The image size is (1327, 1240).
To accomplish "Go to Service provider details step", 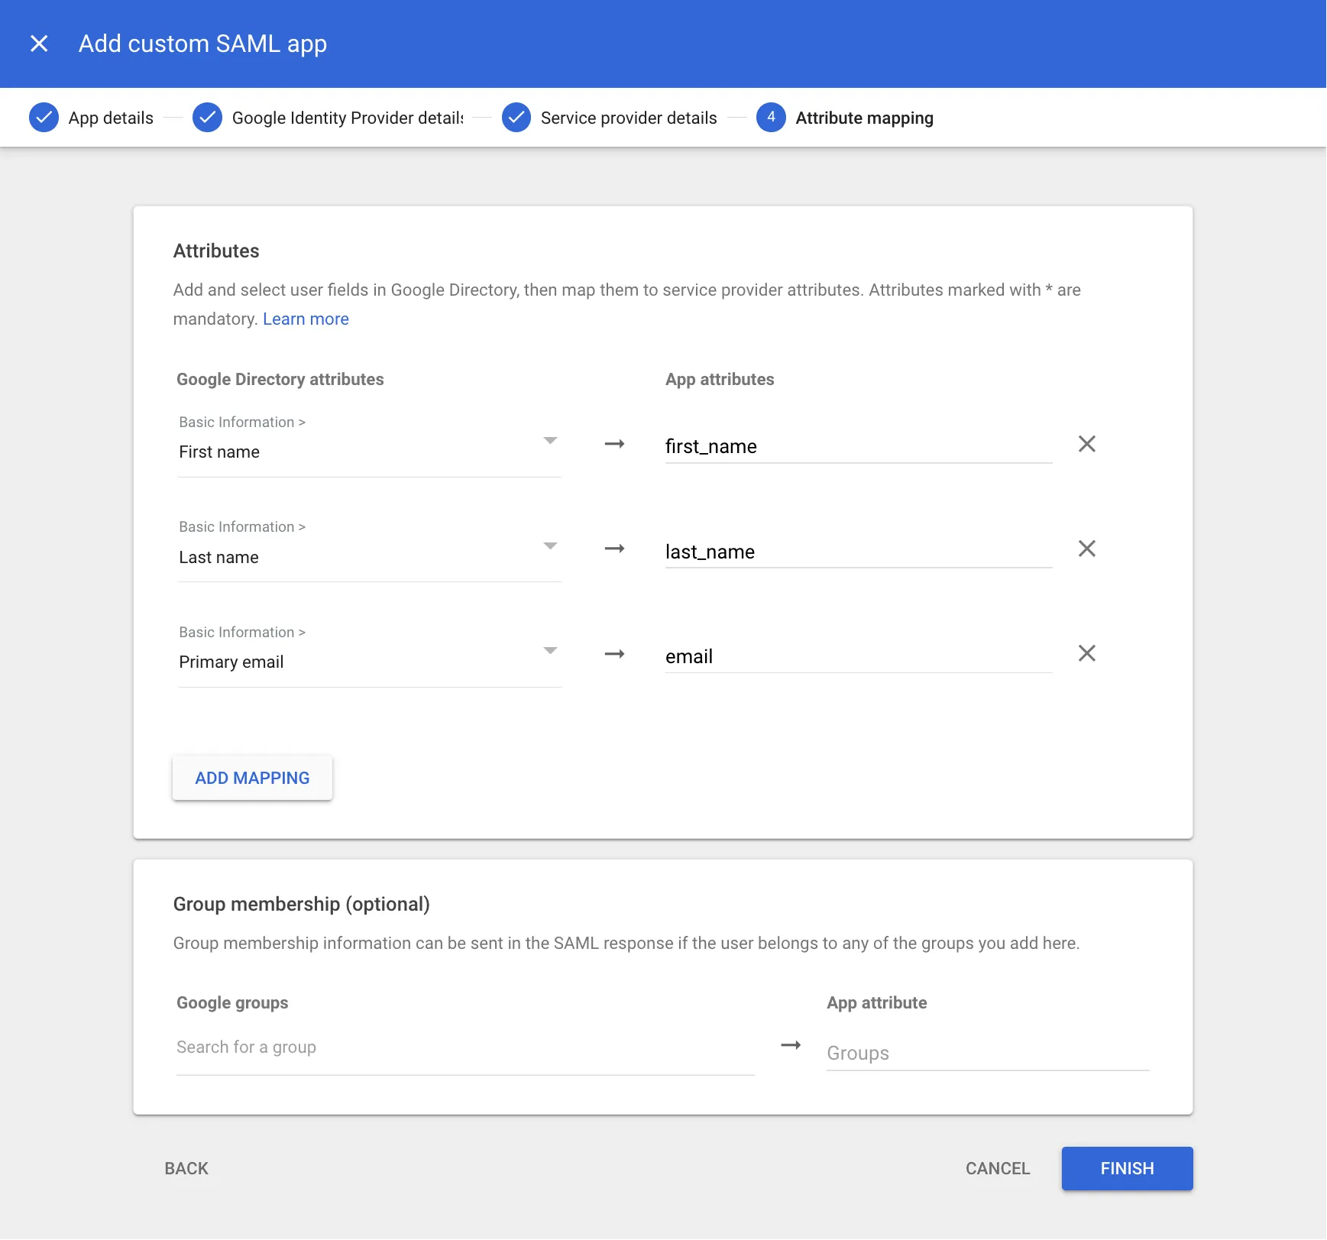I will click(629, 118).
